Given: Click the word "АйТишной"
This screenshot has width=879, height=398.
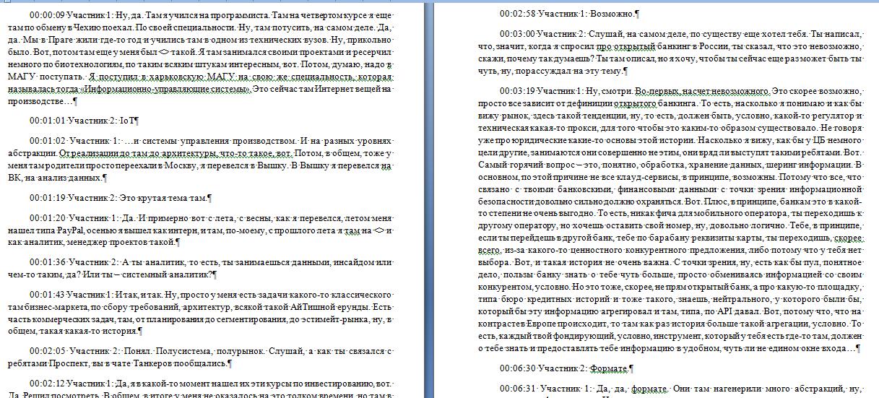Looking at the screenshot, I should (x=312, y=306).
